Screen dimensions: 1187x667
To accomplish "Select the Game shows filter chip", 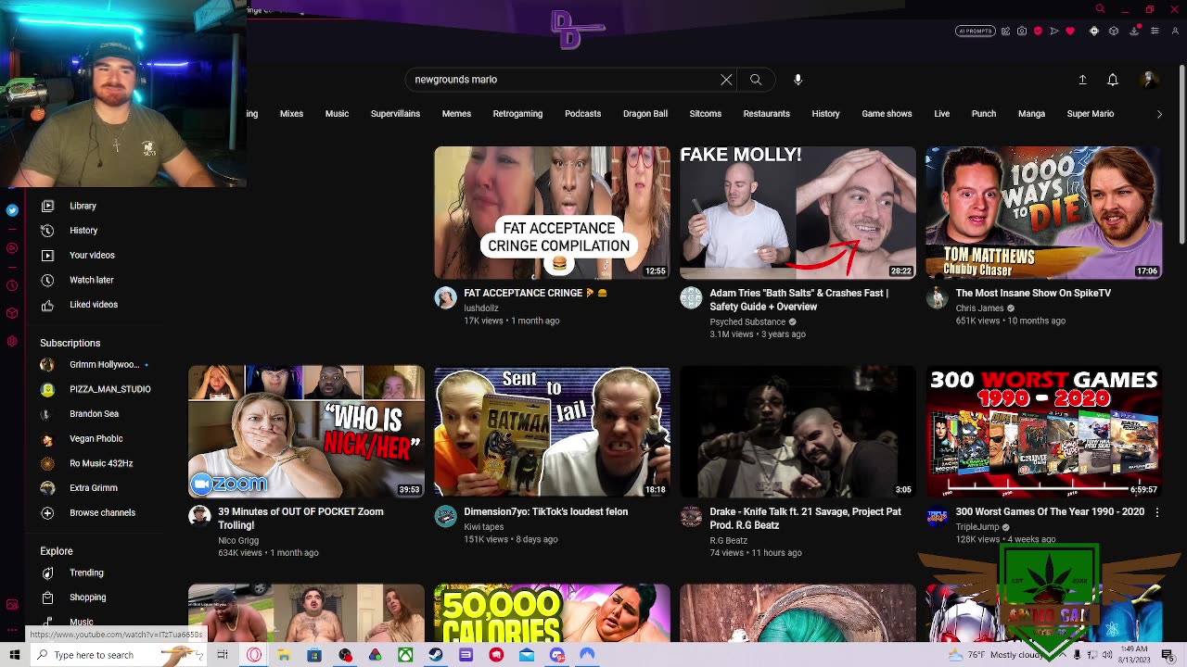I will click(x=887, y=114).
